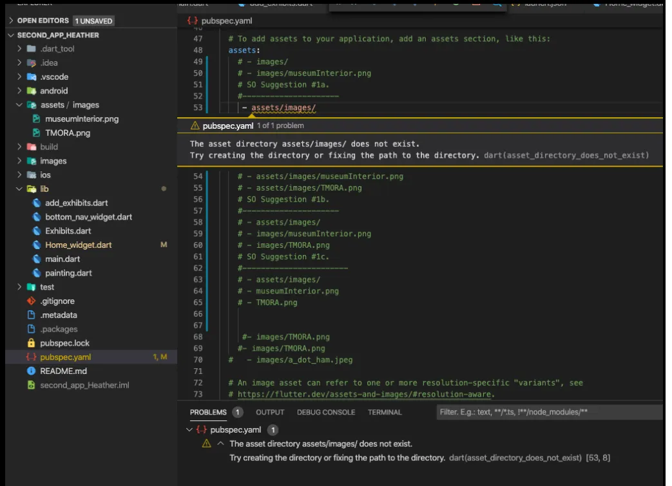Open the DEBUG CONSOLE tab
The image size is (672, 486).
[x=325, y=413]
